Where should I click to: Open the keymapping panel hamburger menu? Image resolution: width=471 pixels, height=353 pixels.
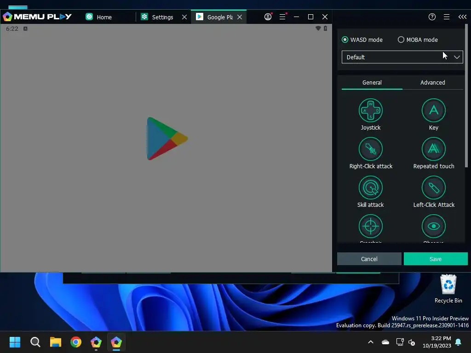[447, 17]
